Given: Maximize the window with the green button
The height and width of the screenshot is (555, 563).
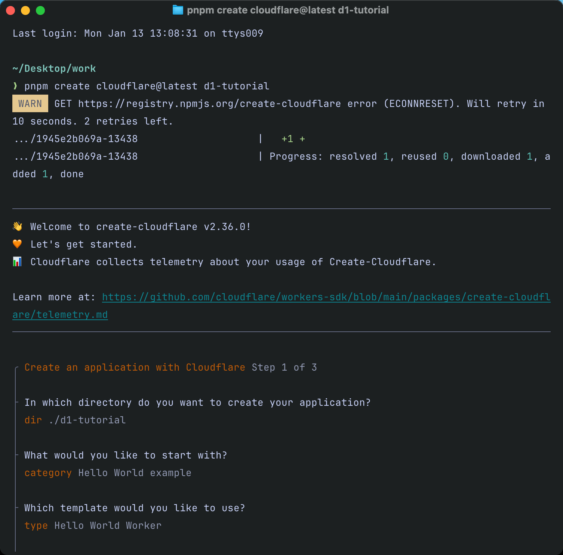Looking at the screenshot, I should pyautogui.click(x=40, y=10).
